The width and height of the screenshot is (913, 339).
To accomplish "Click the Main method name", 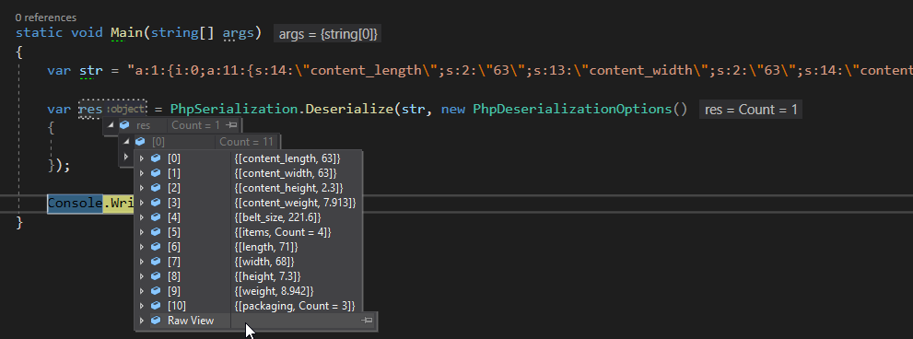I will [126, 32].
